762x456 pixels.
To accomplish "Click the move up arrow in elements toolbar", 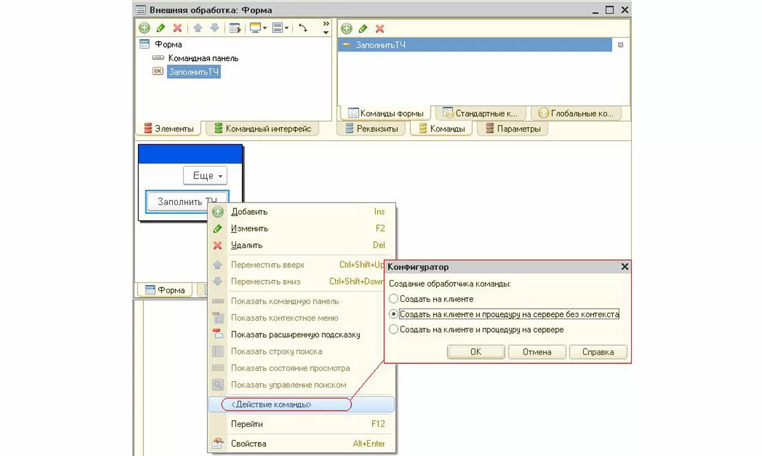I will pos(197,28).
